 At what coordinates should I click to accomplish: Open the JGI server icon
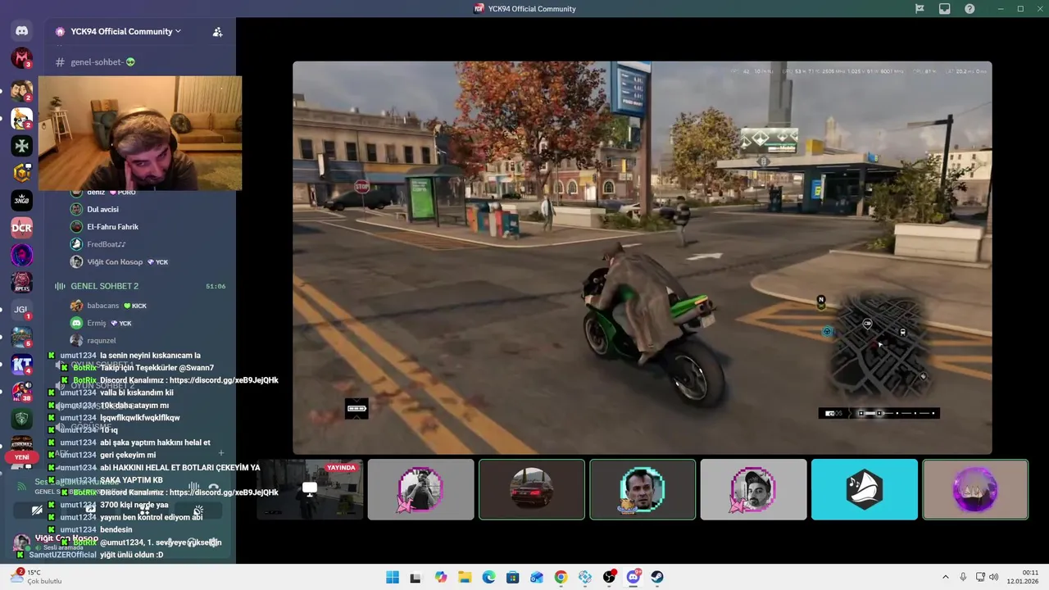(x=22, y=310)
